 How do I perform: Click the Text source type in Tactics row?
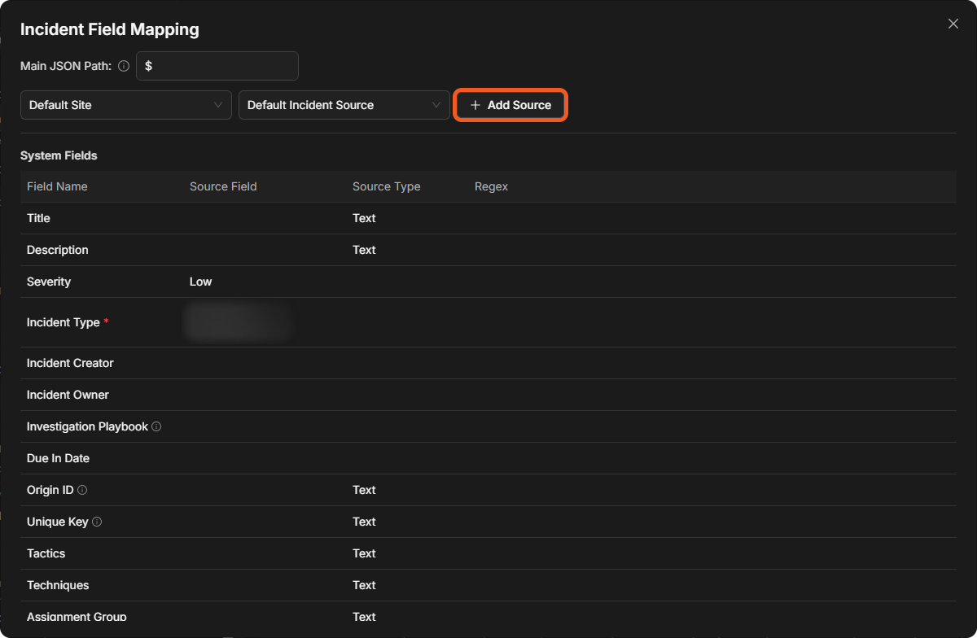364,553
